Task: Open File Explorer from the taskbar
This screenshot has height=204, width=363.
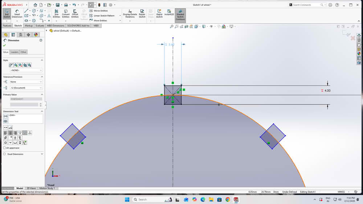Action: click(x=211, y=200)
